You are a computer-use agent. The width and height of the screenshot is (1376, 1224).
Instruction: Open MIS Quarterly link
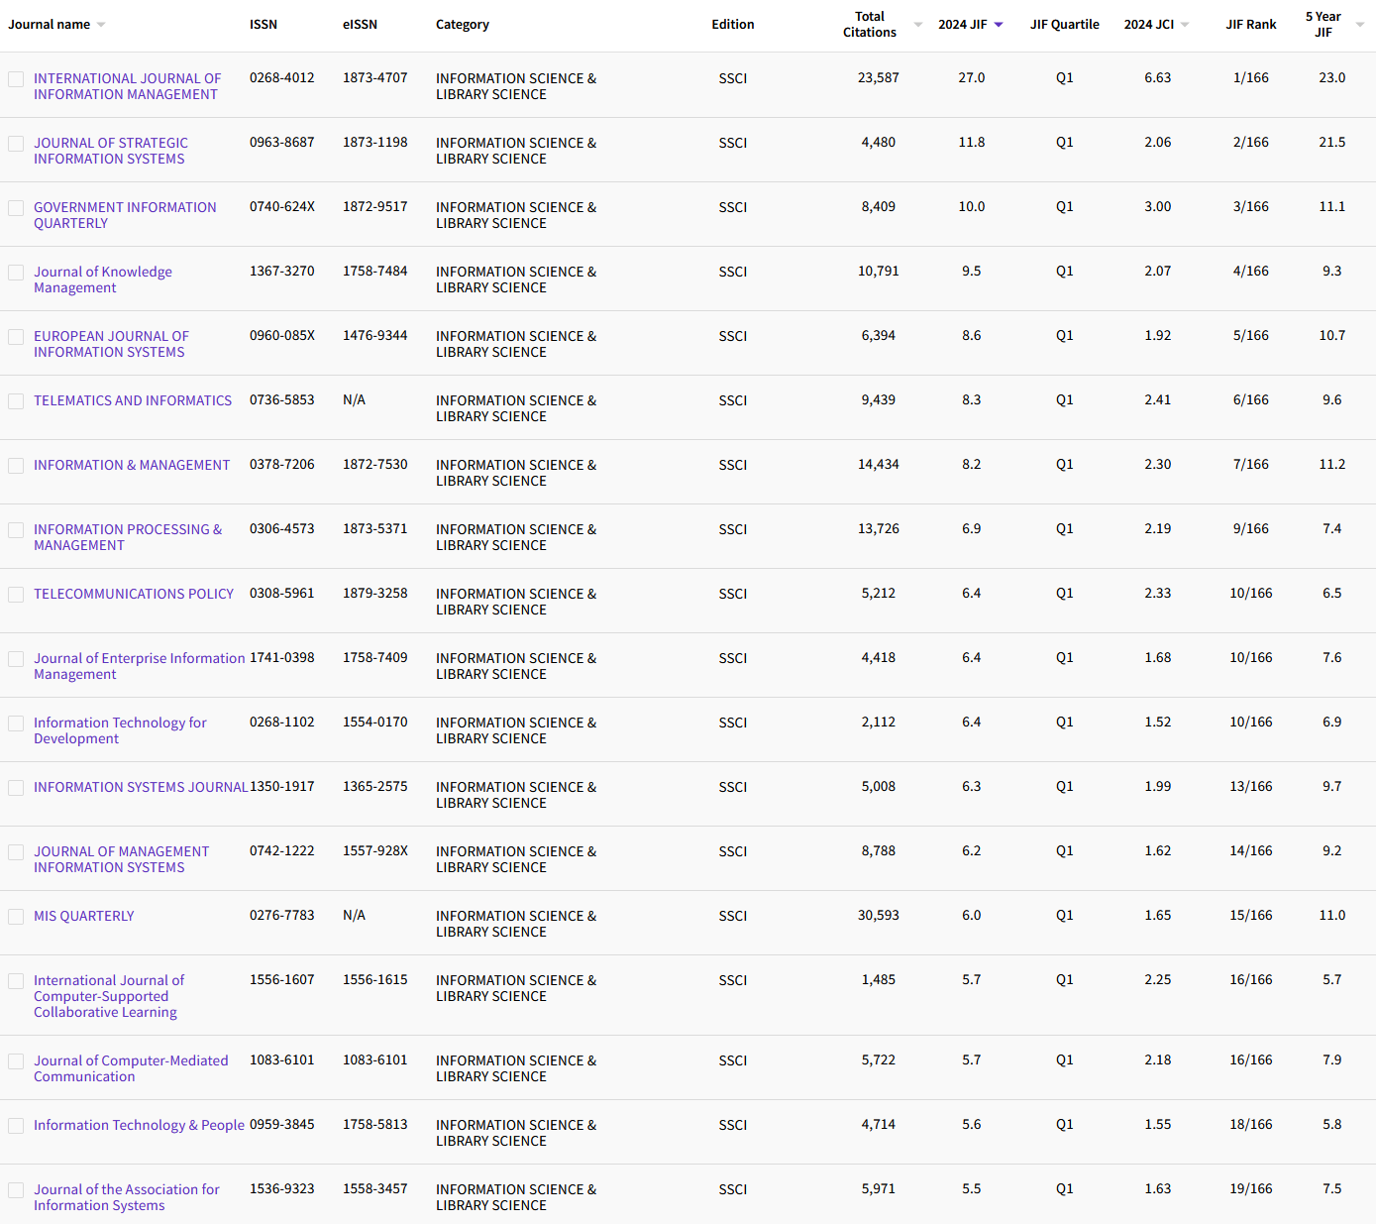tap(84, 916)
